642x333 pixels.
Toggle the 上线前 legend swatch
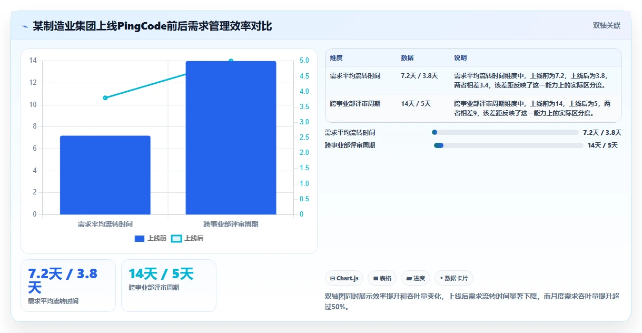pos(140,239)
